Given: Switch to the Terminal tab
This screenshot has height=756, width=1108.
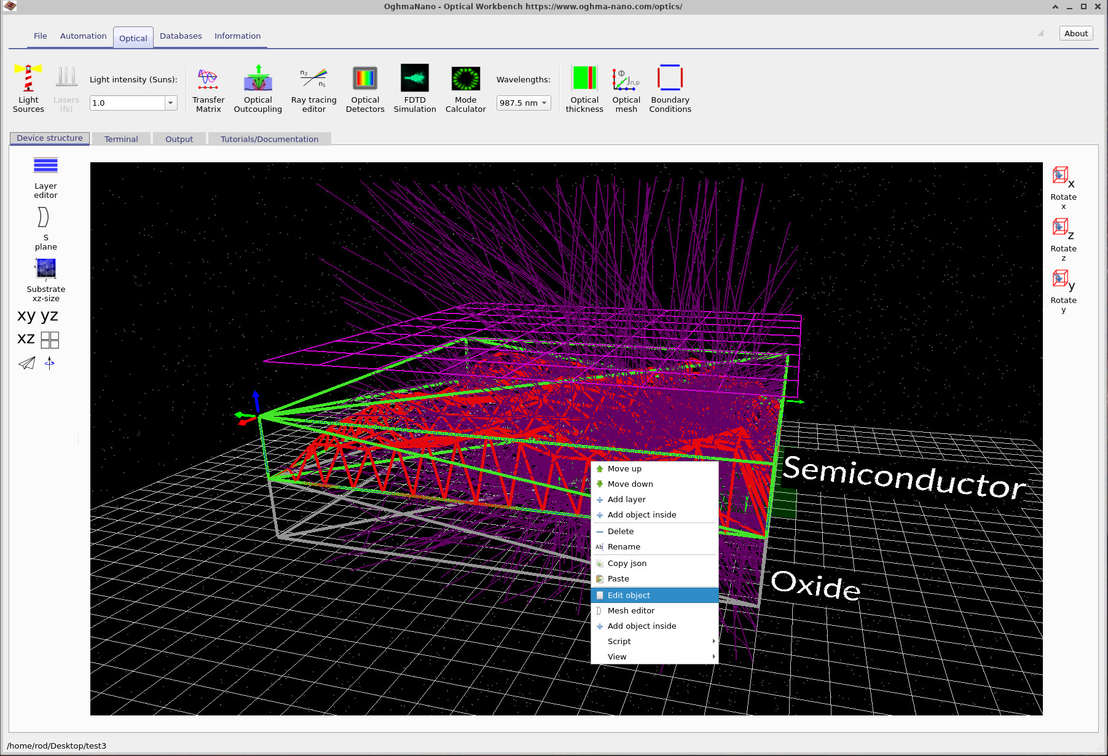Looking at the screenshot, I should pos(121,139).
